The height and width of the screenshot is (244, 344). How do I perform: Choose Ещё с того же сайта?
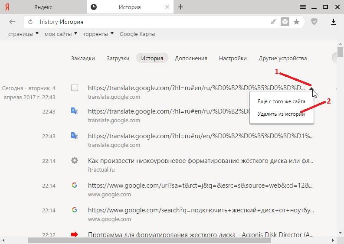point(281,101)
